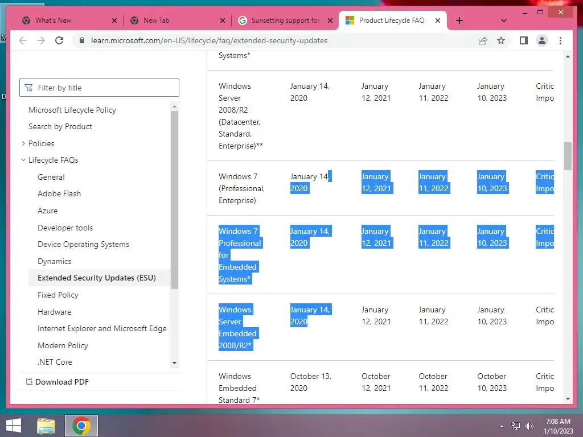Screen dimensions: 583x437
Task: Go back to the previous page
Action: 23,40
